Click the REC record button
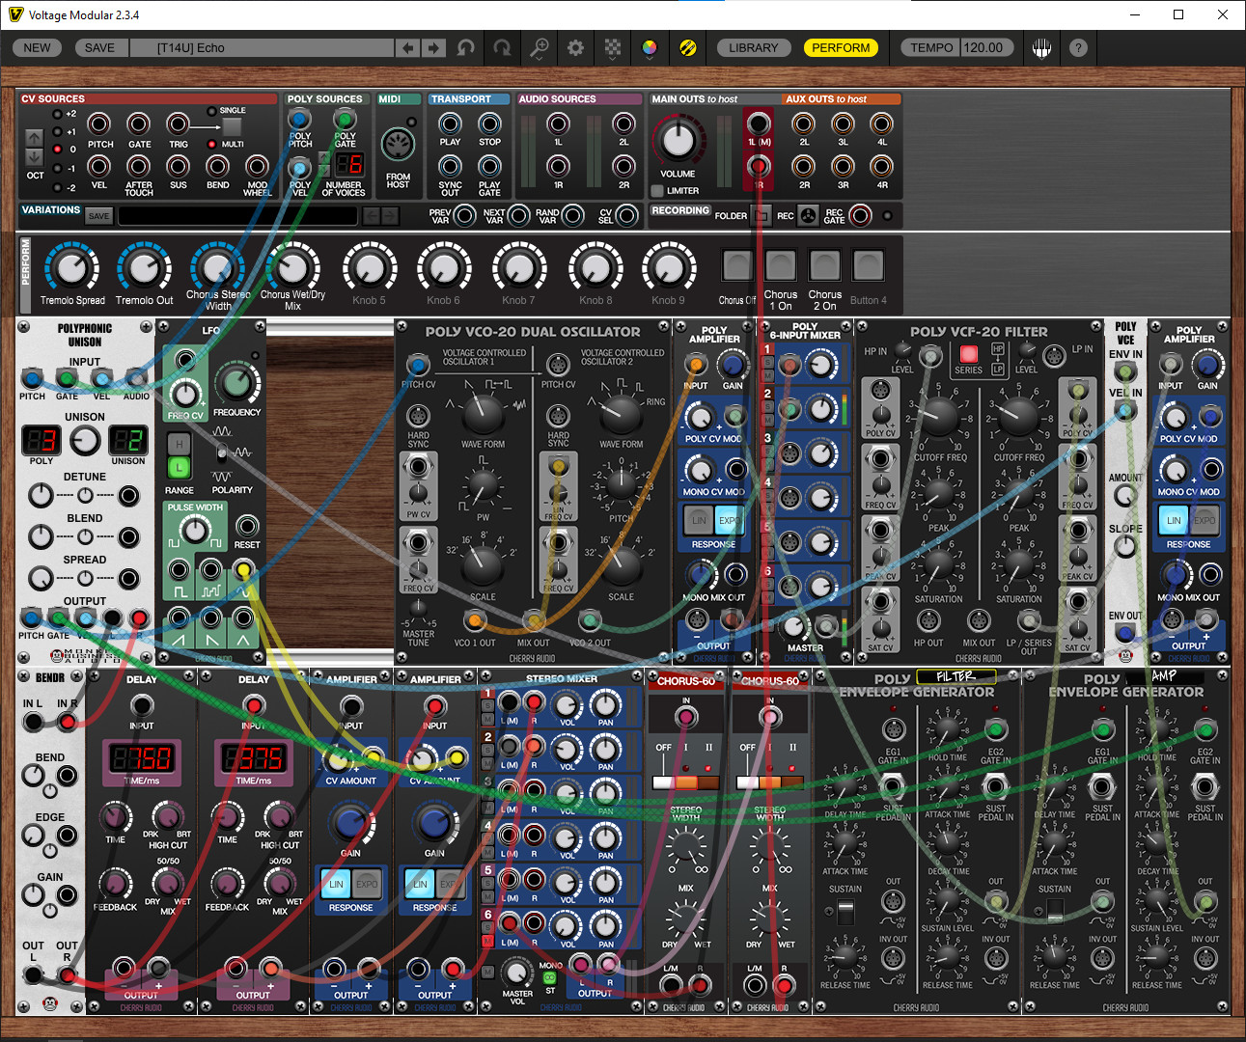The image size is (1246, 1042). pyautogui.click(x=808, y=215)
